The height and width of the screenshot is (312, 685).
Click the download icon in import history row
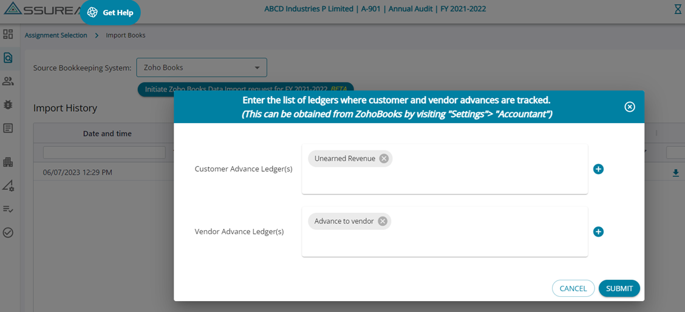coord(675,173)
